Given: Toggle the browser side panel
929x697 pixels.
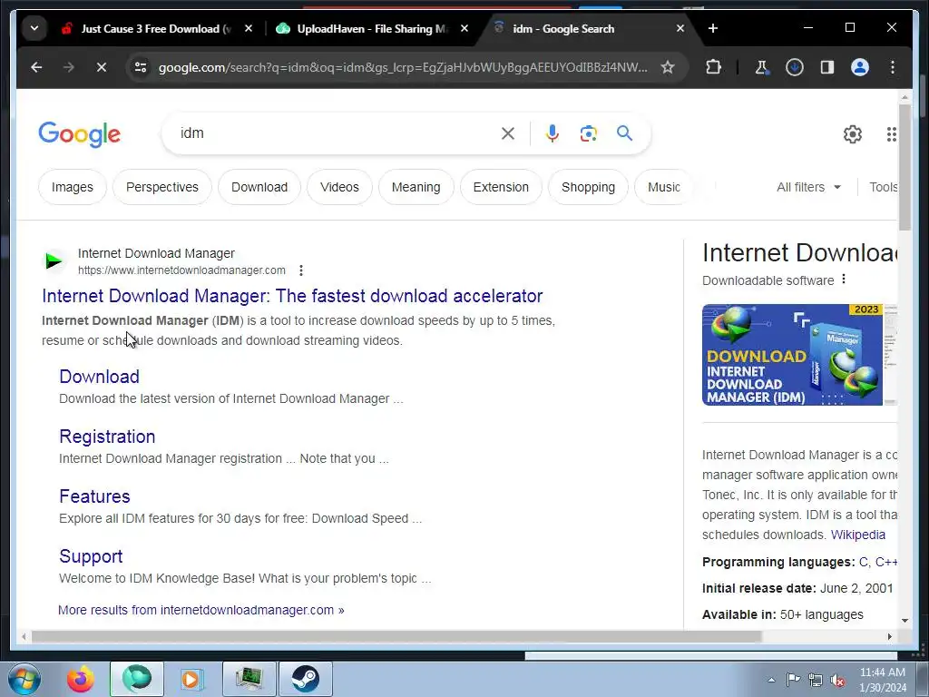Looking at the screenshot, I should click(827, 67).
